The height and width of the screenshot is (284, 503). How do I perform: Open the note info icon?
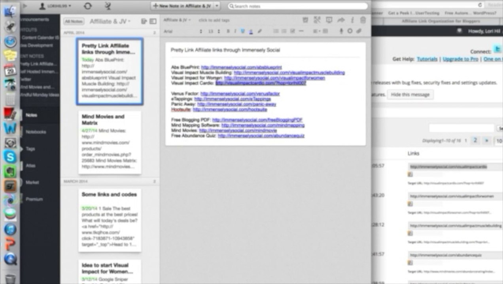352,20
